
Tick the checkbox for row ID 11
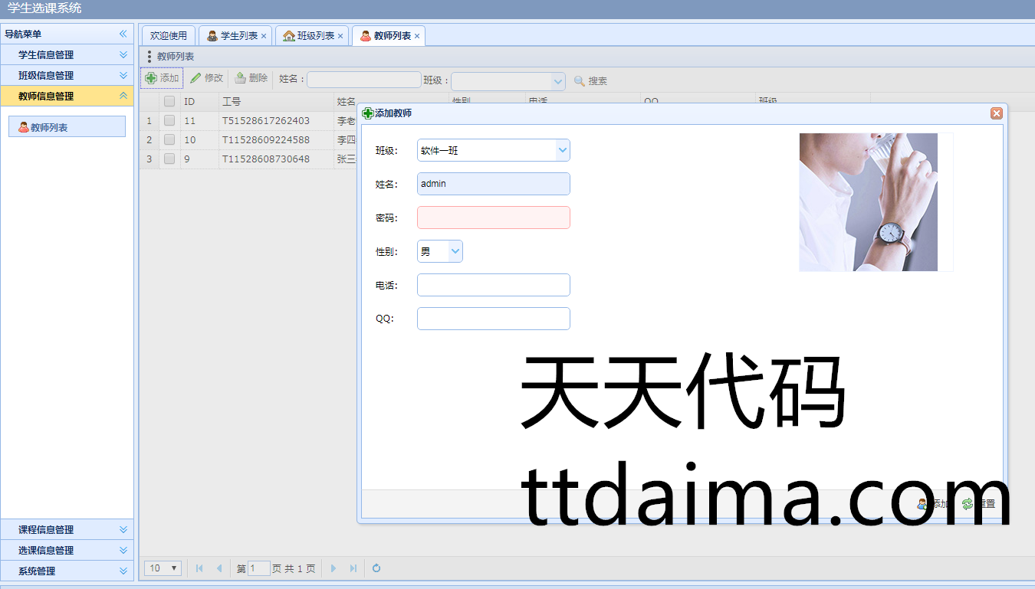(169, 120)
